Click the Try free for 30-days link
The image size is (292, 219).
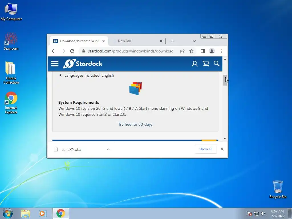135,124
